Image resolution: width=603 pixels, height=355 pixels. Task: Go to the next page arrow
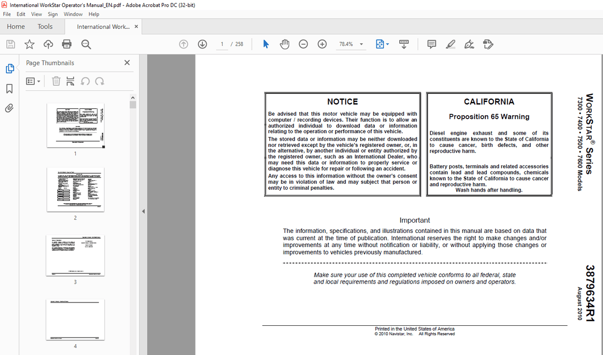tap(203, 44)
